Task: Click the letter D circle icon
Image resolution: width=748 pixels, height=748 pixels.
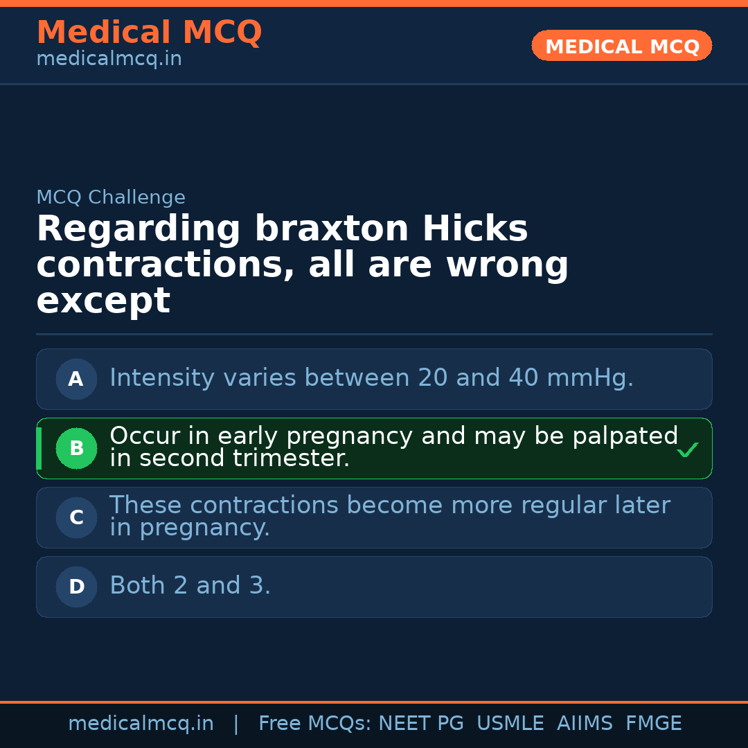Action: pyautogui.click(x=76, y=587)
